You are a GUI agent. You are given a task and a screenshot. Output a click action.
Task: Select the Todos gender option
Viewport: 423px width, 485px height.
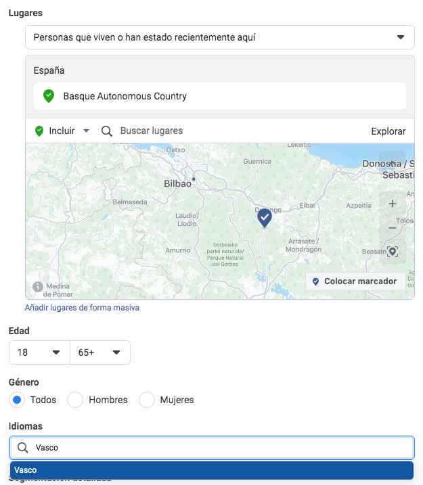(x=19, y=400)
